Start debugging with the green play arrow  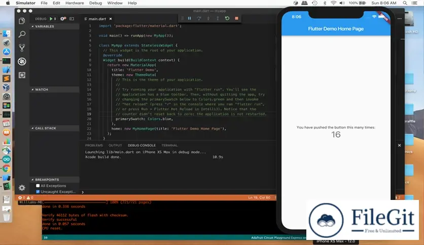click(51, 19)
